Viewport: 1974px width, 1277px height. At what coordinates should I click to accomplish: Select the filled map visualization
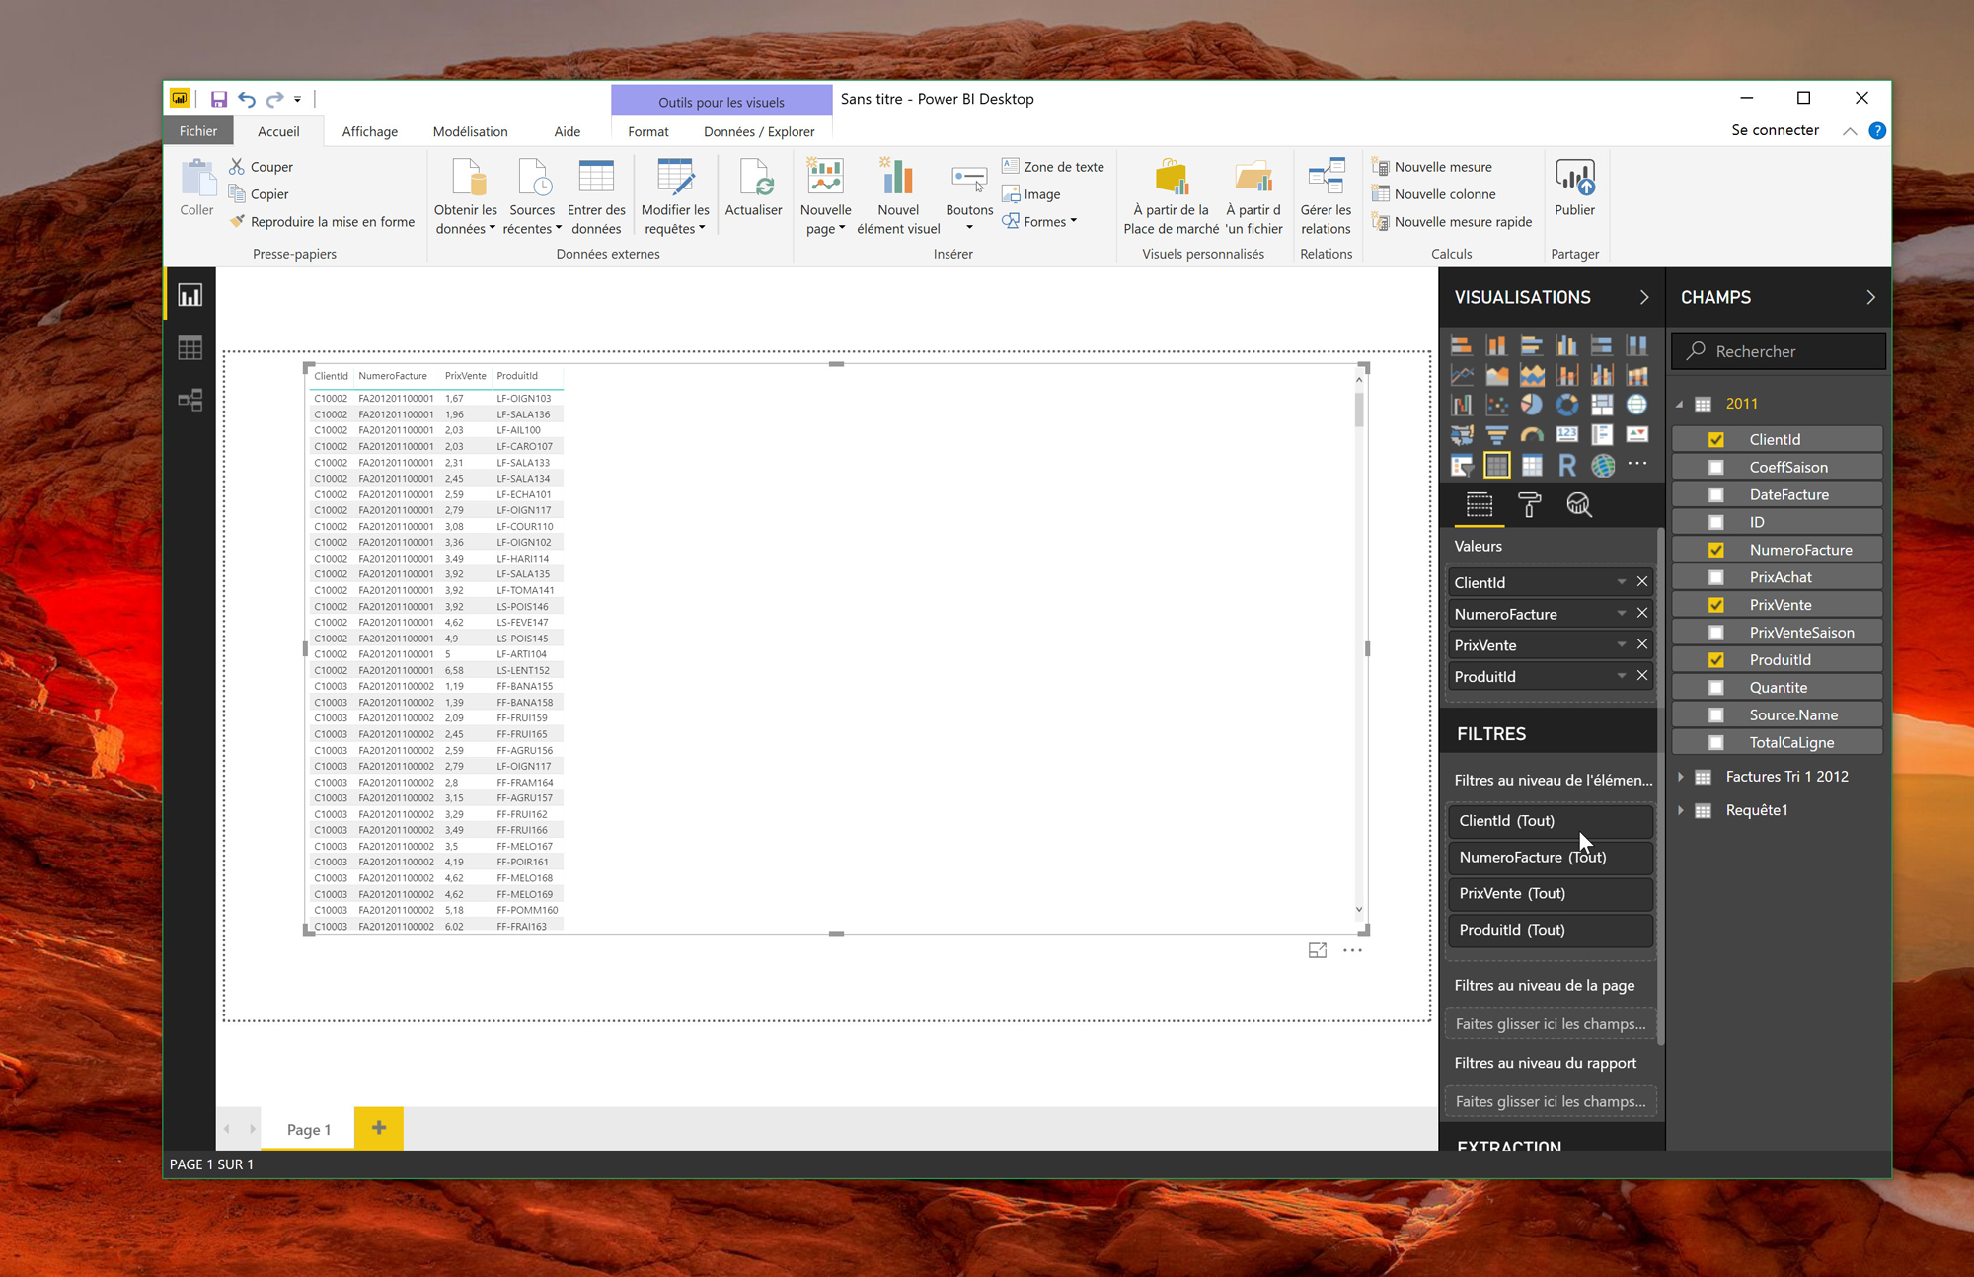click(x=1462, y=435)
